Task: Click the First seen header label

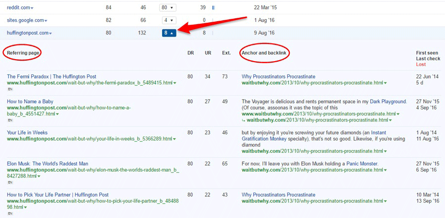Action: (x=427, y=53)
